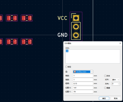Edit the 位置 X field showing 141
Image resolution: width=123 pixels, height=102 pixels.
83,88
